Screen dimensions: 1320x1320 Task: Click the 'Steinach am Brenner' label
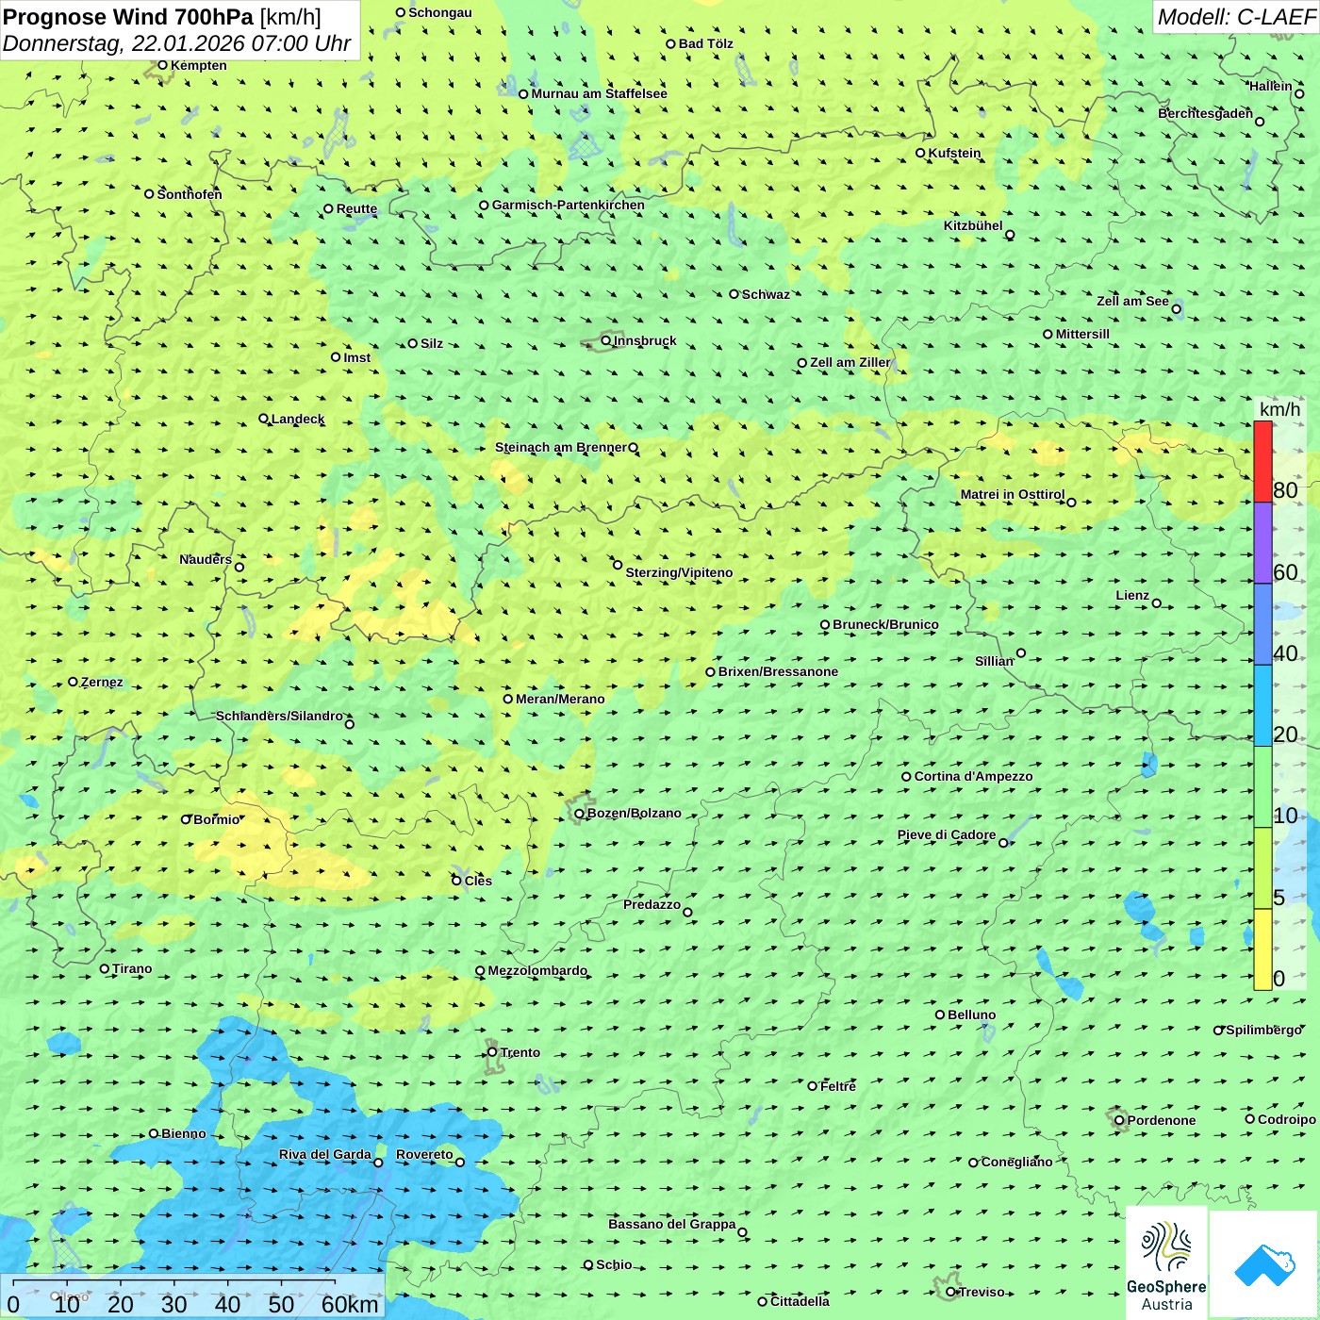coord(561,447)
